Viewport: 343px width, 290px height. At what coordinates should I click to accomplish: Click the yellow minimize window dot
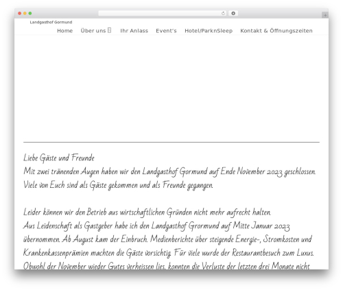tap(25, 14)
